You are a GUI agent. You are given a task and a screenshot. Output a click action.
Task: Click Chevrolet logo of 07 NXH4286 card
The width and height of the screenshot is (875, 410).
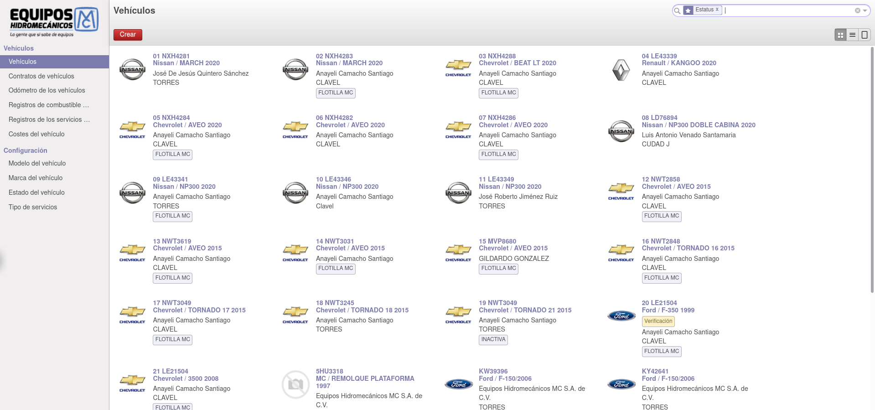click(458, 130)
